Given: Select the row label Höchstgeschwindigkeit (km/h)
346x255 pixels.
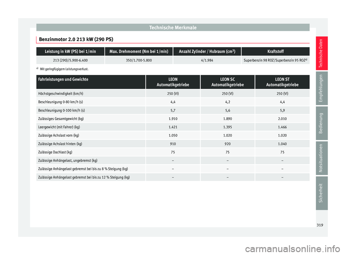Looking at the screenshot, I should click(x=61, y=94).
